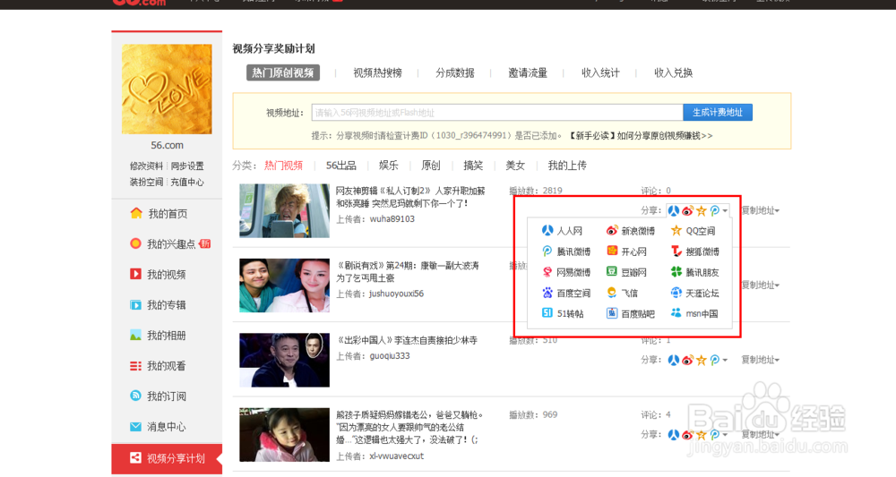896x477 pixels.
Task: Click 生成计费地址 button
Action: [x=718, y=113]
